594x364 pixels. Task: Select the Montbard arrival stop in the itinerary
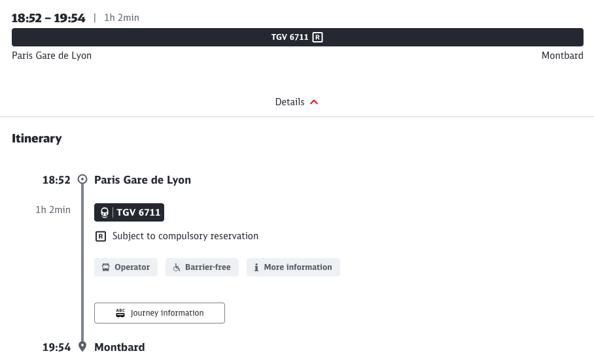click(x=120, y=347)
